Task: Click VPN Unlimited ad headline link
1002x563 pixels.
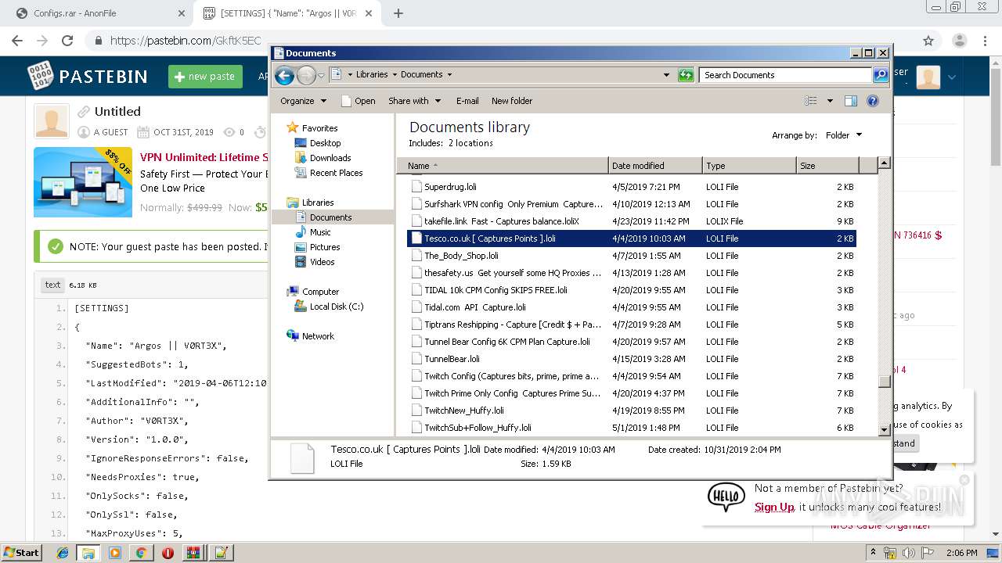Action: 204,157
